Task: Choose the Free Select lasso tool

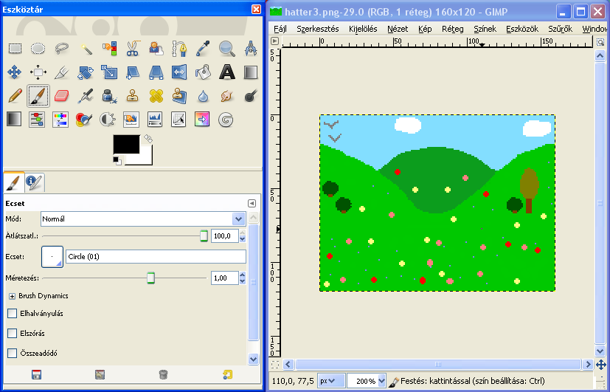Action: click(x=61, y=49)
